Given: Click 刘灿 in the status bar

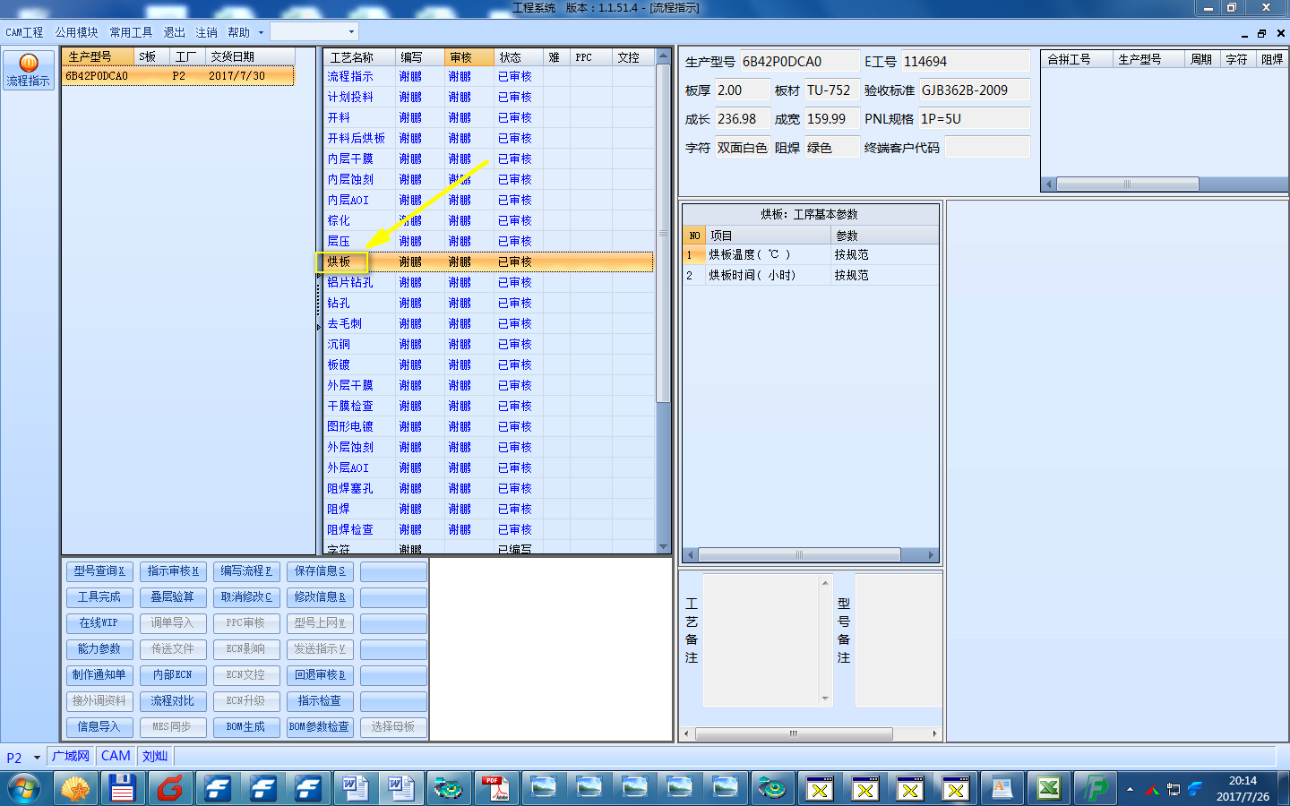Looking at the screenshot, I should coord(155,757).
